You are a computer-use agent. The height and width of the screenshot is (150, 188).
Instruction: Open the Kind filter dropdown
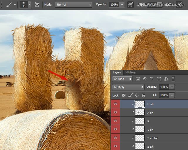(122, 79)
